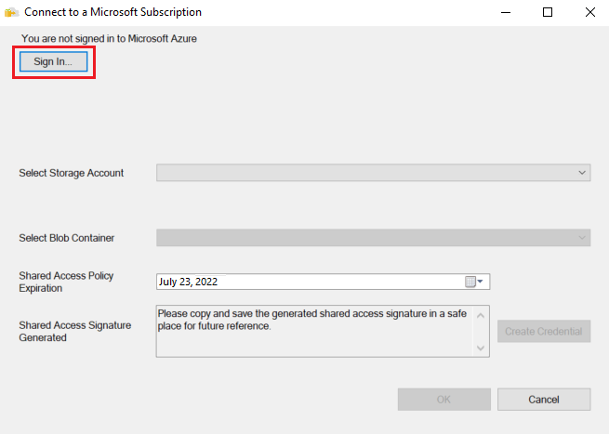Image resolution: width=609 pixels, height=434 pixels.
Task: Open the Select Storage Account combo box
Action: 373,173
